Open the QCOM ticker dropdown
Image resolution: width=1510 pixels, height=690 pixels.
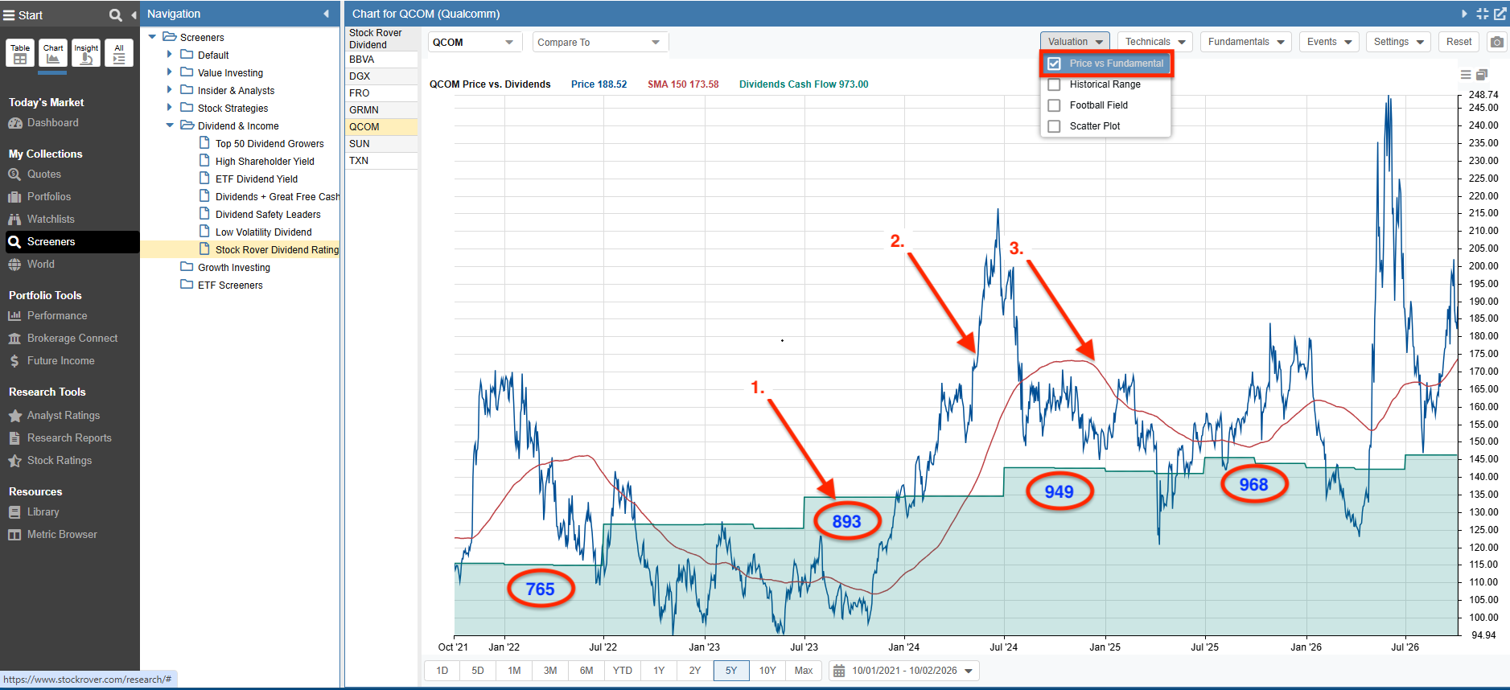tap(475, 43)
